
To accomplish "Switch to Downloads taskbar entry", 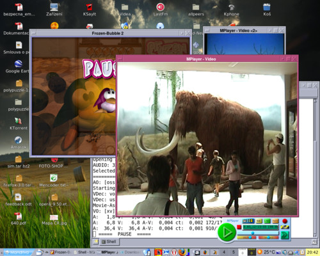I will click(130, 252).
